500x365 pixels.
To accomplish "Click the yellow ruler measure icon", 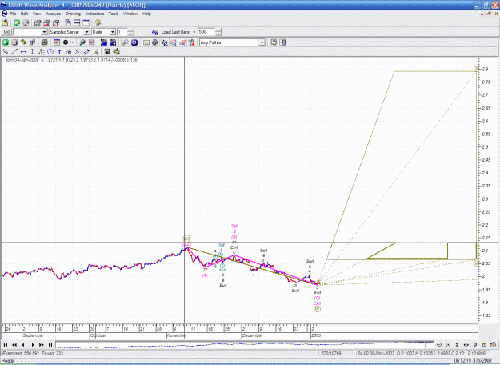I will click(23, 42).
